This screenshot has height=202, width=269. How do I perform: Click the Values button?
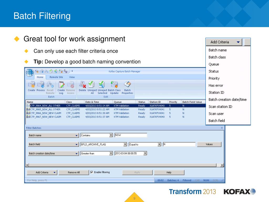[209, 144]
